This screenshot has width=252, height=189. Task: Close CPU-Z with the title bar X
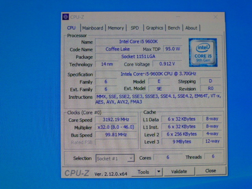(215, 17)
